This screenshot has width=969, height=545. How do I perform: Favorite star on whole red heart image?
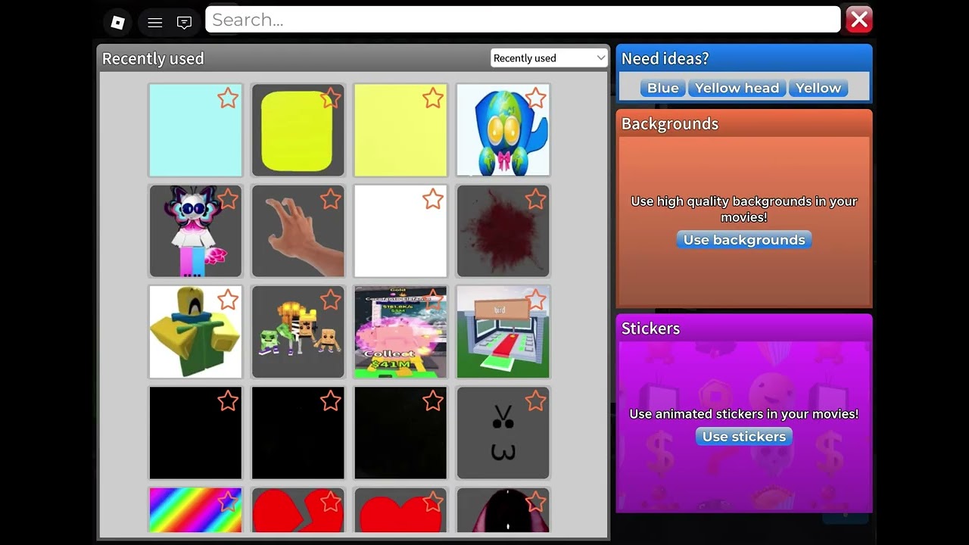(433, 501)
